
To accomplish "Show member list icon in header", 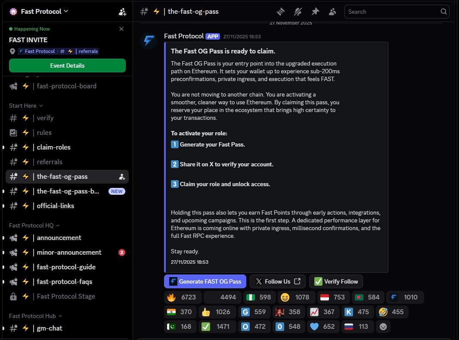I will click(332, 12).
